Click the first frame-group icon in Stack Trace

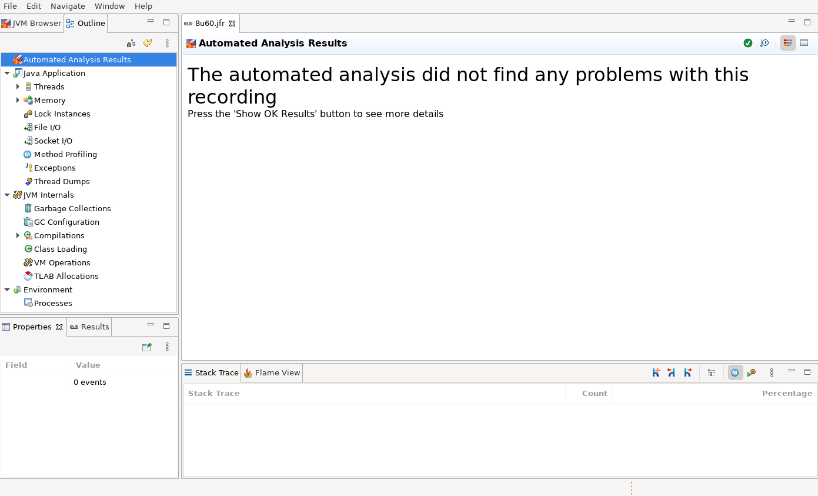coord(656,372)
